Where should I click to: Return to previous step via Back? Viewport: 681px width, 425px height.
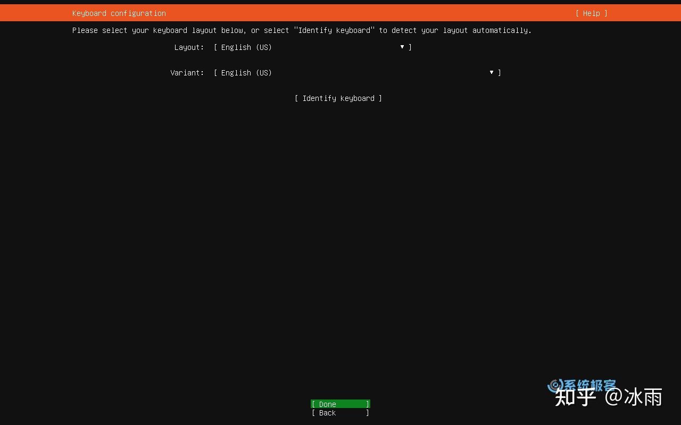[x=340, y=413]
